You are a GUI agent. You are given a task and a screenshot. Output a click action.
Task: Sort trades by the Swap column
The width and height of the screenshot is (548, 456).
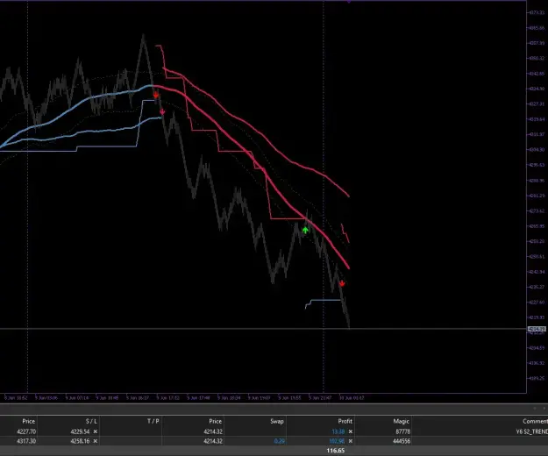[277, 422]
